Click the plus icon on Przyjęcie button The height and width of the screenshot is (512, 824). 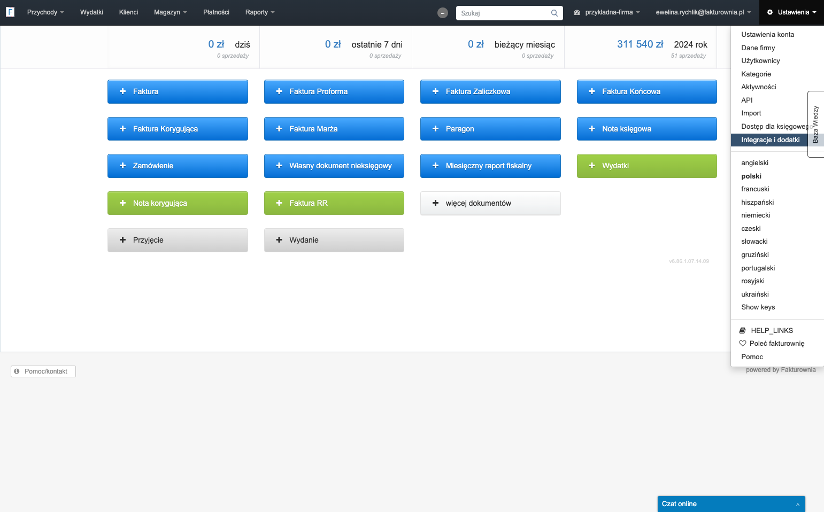pos(122,240)
